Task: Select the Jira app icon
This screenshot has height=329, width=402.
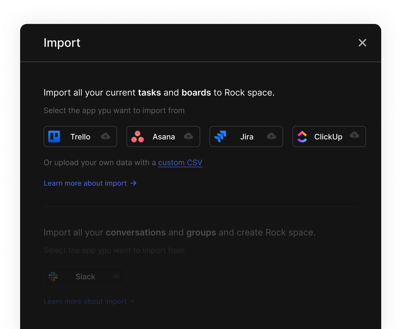Action: tap(221, 136)
